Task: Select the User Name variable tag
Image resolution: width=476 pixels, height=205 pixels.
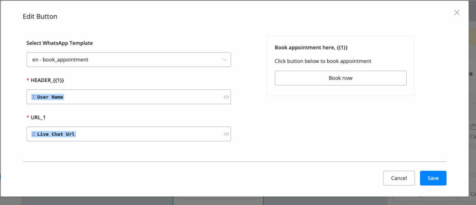Action: click(50, 97)
